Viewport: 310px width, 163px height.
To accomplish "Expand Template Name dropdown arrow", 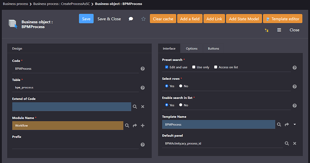I will click(x=295, y=124).
